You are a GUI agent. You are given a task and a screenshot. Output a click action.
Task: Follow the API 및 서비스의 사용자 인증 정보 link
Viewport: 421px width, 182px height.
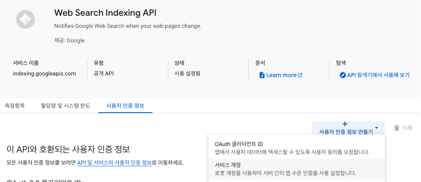(114, 163)
